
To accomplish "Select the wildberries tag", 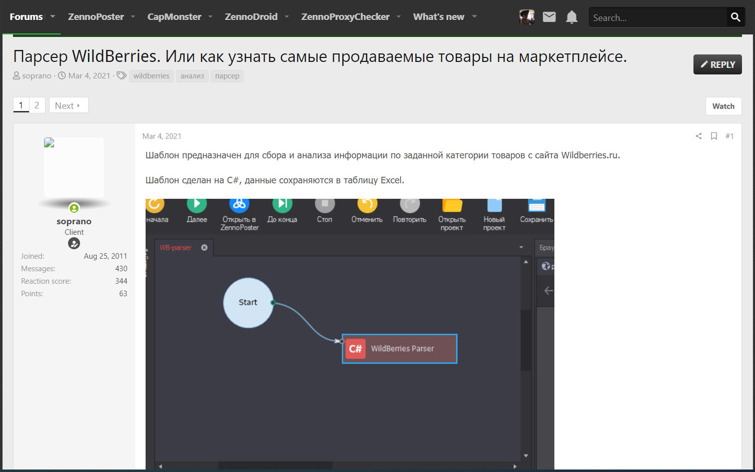I will point(151,76).
